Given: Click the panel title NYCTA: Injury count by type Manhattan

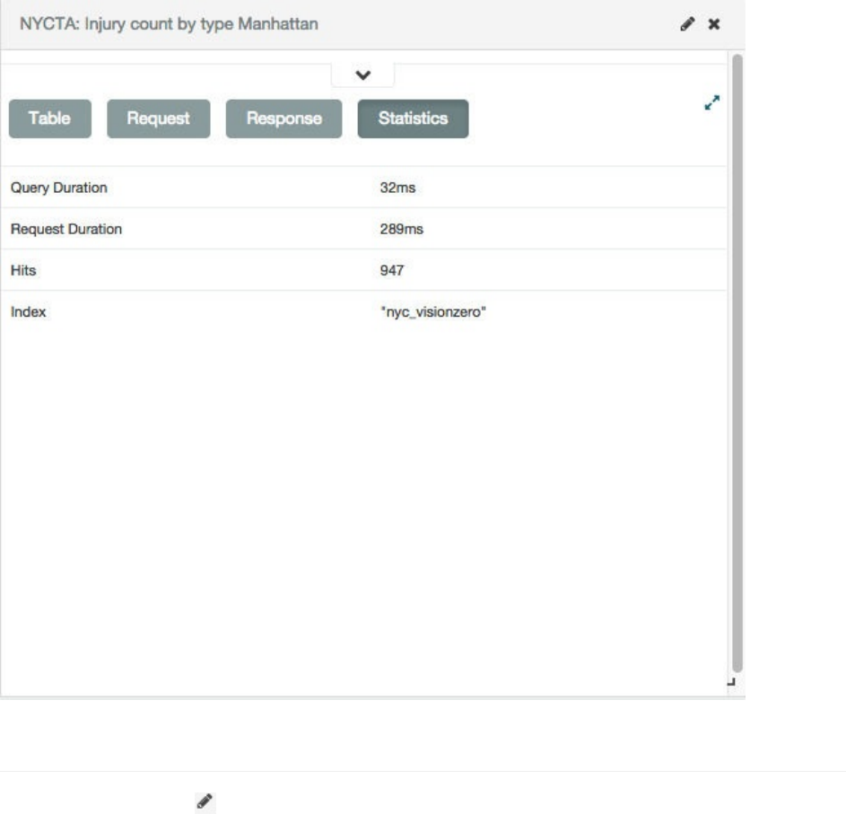Looking at the screenshot, I should coord(169,24).
